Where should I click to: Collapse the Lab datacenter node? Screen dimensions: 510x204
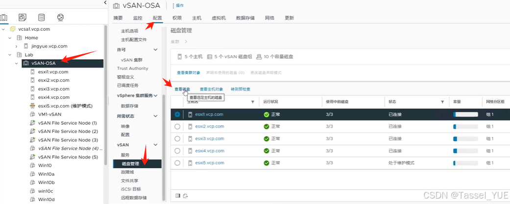click(x=10, y=55)
